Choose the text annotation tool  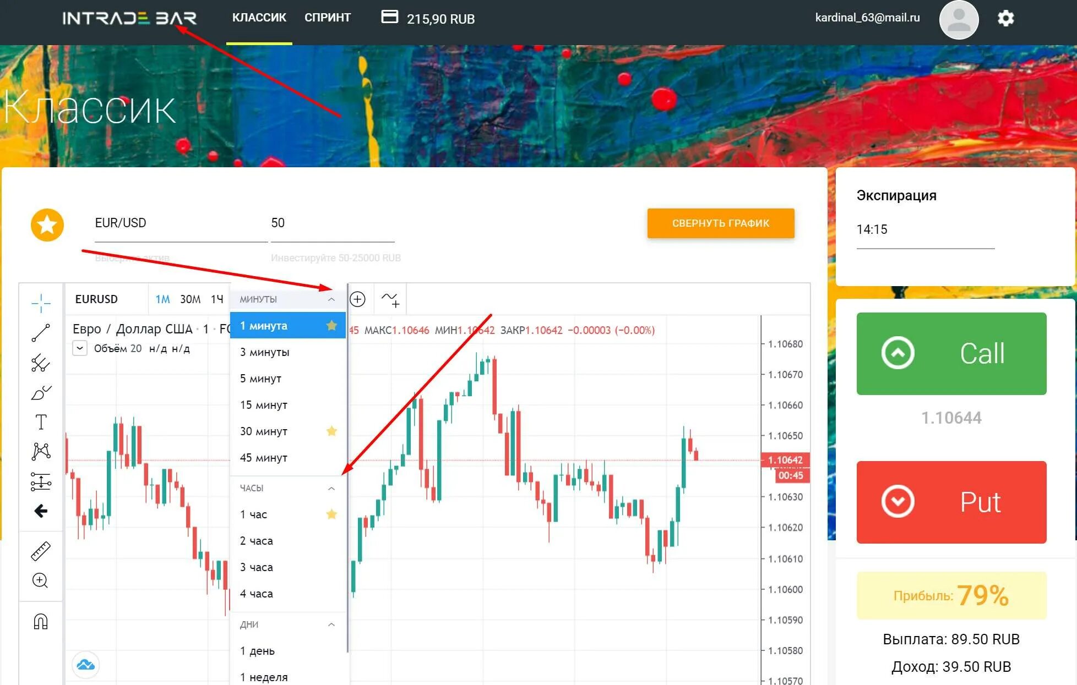[x=41, y=422]
